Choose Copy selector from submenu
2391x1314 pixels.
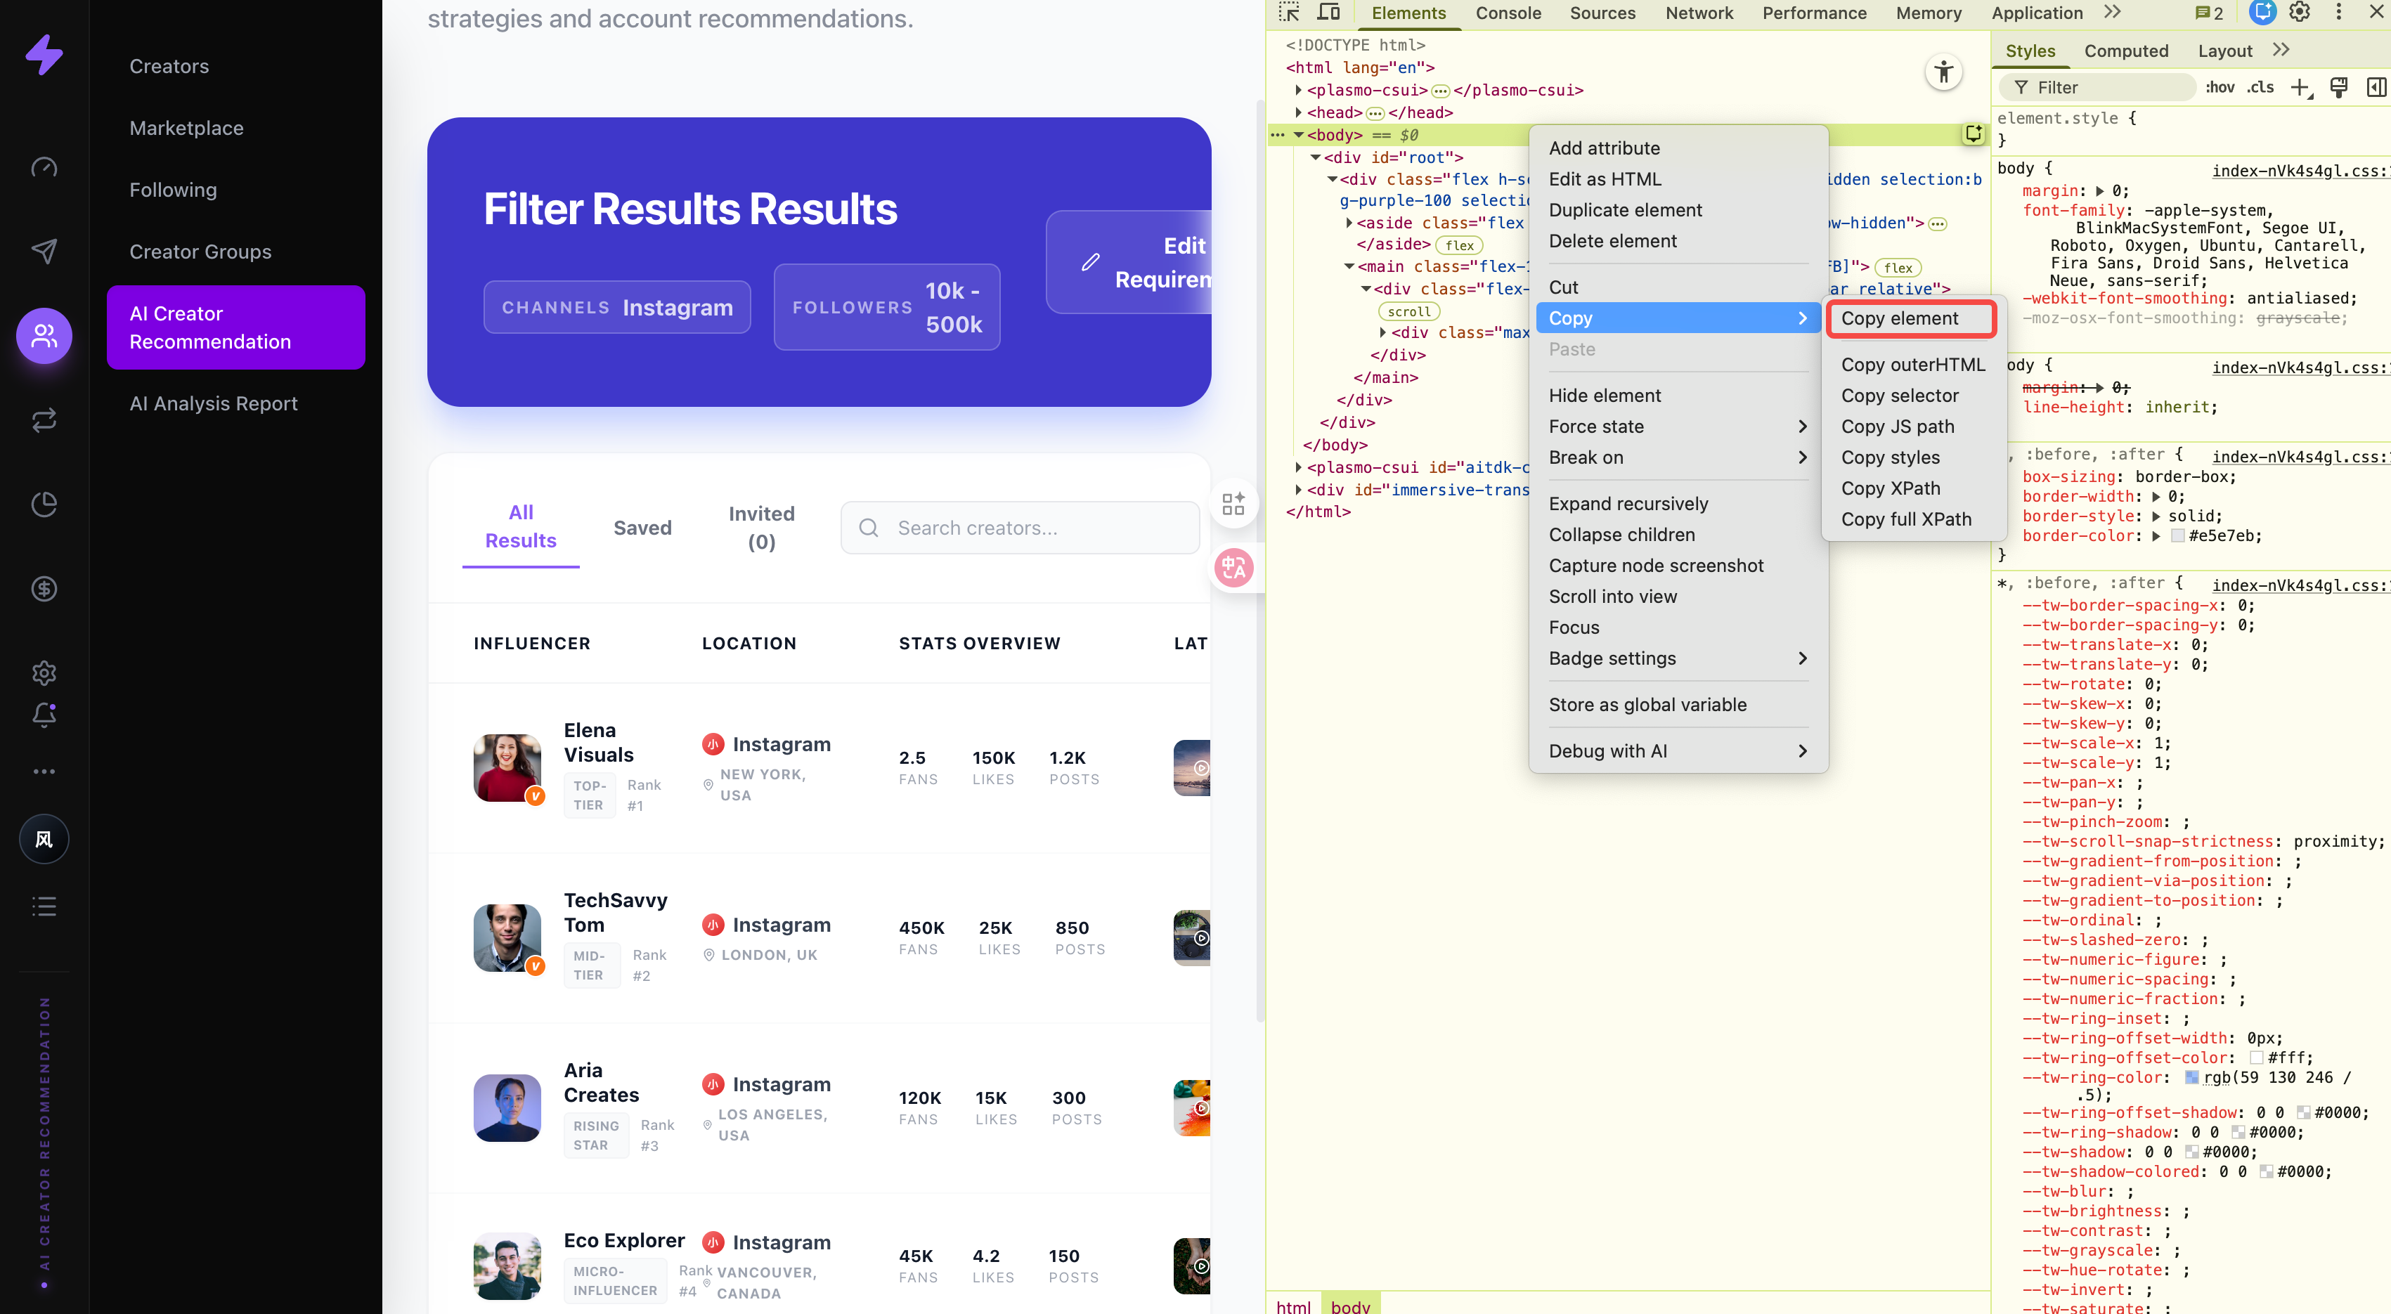click(1899, 396)
